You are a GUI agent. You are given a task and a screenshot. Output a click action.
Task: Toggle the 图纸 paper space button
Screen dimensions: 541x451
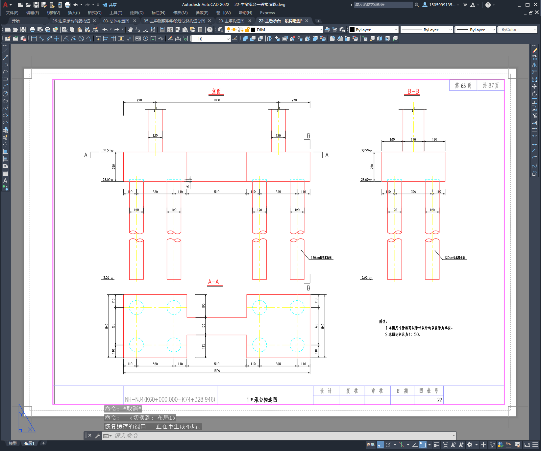point(371,445)
